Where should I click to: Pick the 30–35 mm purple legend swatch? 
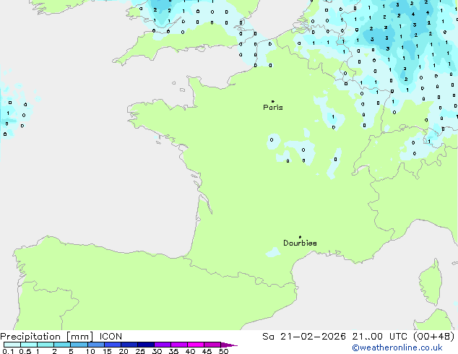pyautogui.click(x=163, y=345)
